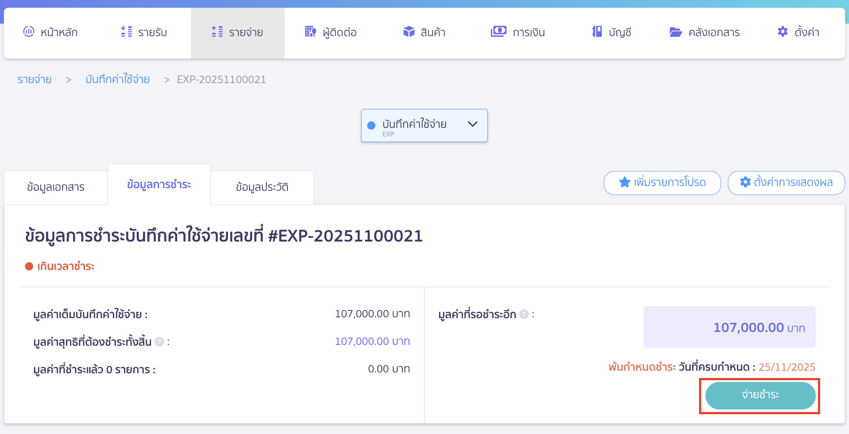Click the dashboard chart icon beside หน้าหลัก

28,31
